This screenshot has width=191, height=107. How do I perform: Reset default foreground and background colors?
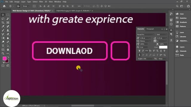click(x=3, y=62)
